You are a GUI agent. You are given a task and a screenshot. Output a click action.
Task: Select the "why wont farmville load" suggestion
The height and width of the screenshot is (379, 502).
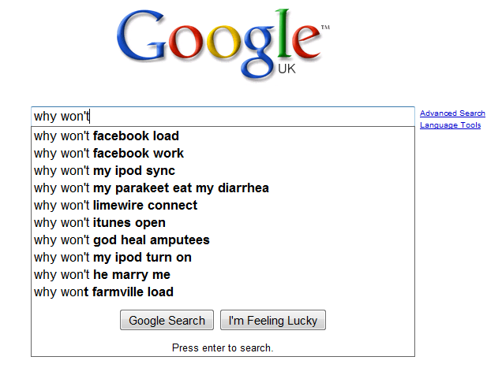(103, 292)
